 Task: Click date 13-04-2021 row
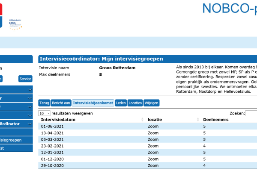[147, 133]
